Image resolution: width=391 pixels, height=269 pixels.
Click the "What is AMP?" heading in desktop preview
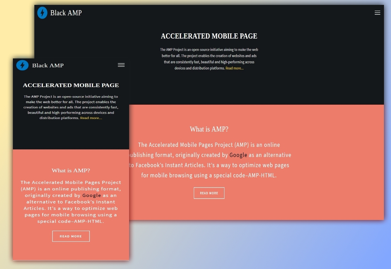pyautogui.click(x=209, y=129)
